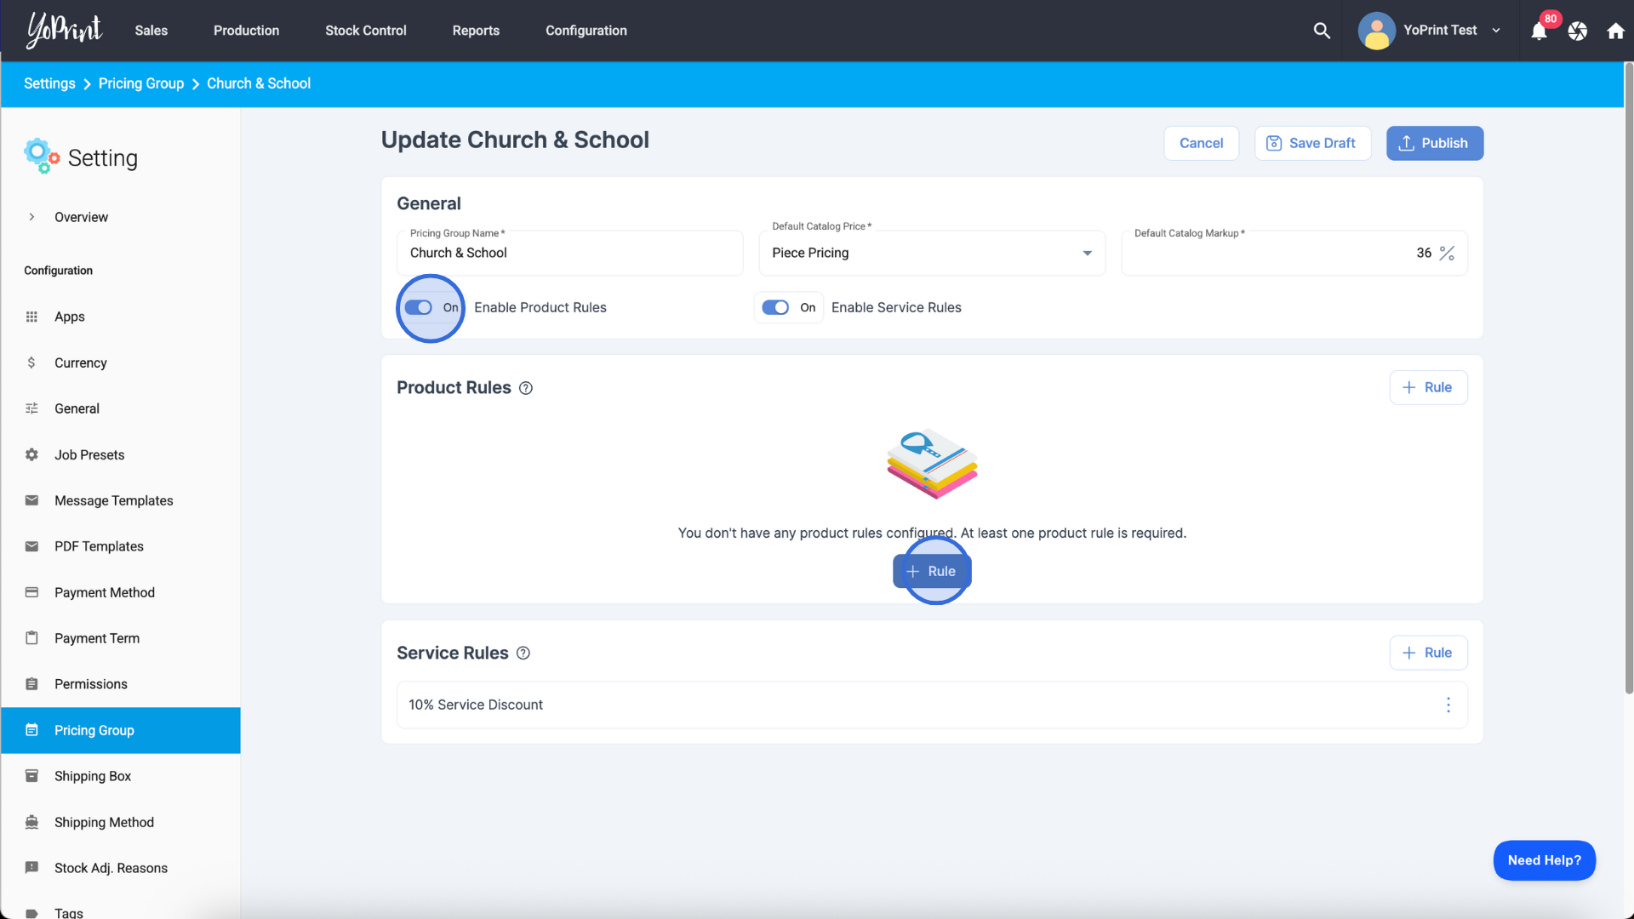Click the Message Templates envelope icon
The image size is (1634, 919).
point(31,500)
